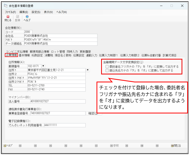Image resolution: width=190 pixels, height=155 pixels.
Task: Switch to the 消費税 tab
Action: pyautogui.click(x=49, y=55)
